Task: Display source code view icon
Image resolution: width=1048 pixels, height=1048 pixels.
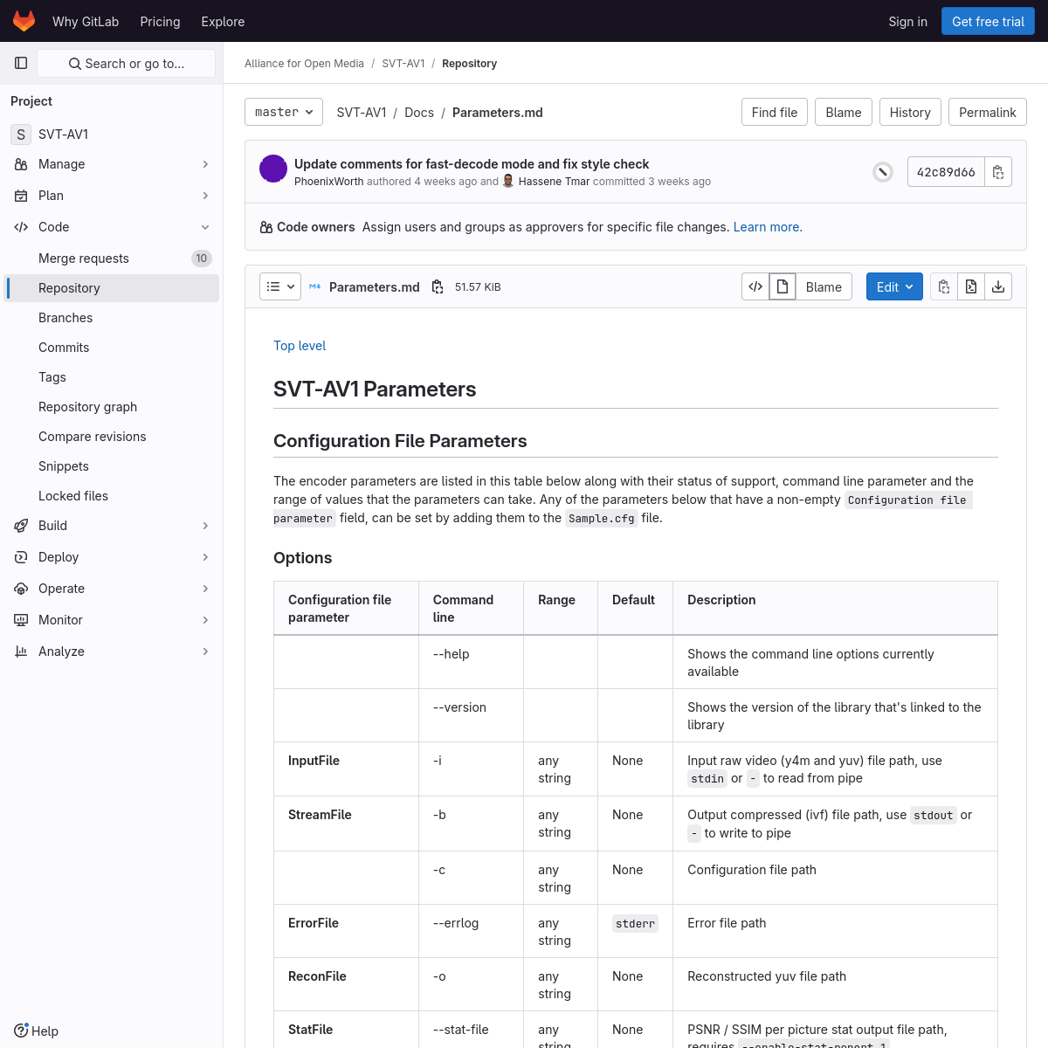Action: pos(755,286)
